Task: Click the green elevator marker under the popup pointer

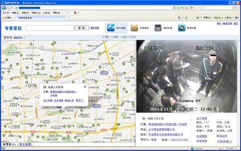Action: [61, 111]
